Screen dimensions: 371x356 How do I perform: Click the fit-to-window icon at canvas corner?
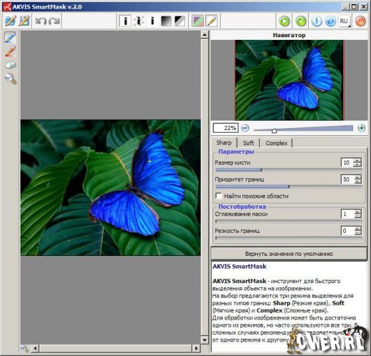tap(25, 348)
